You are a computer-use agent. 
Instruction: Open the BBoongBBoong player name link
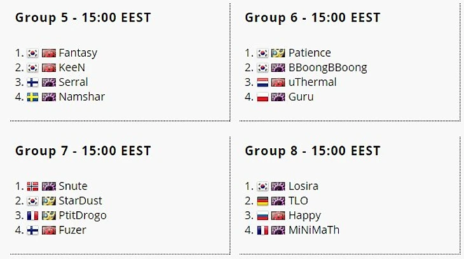327,68
